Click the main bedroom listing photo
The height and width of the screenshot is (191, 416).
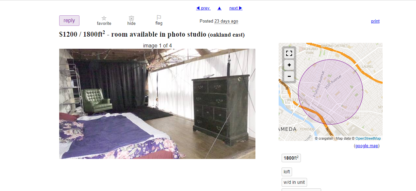157,104
